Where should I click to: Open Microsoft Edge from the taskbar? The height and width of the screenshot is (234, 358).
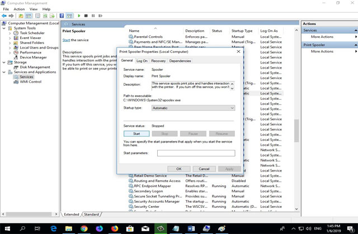[x=53, y=228]
